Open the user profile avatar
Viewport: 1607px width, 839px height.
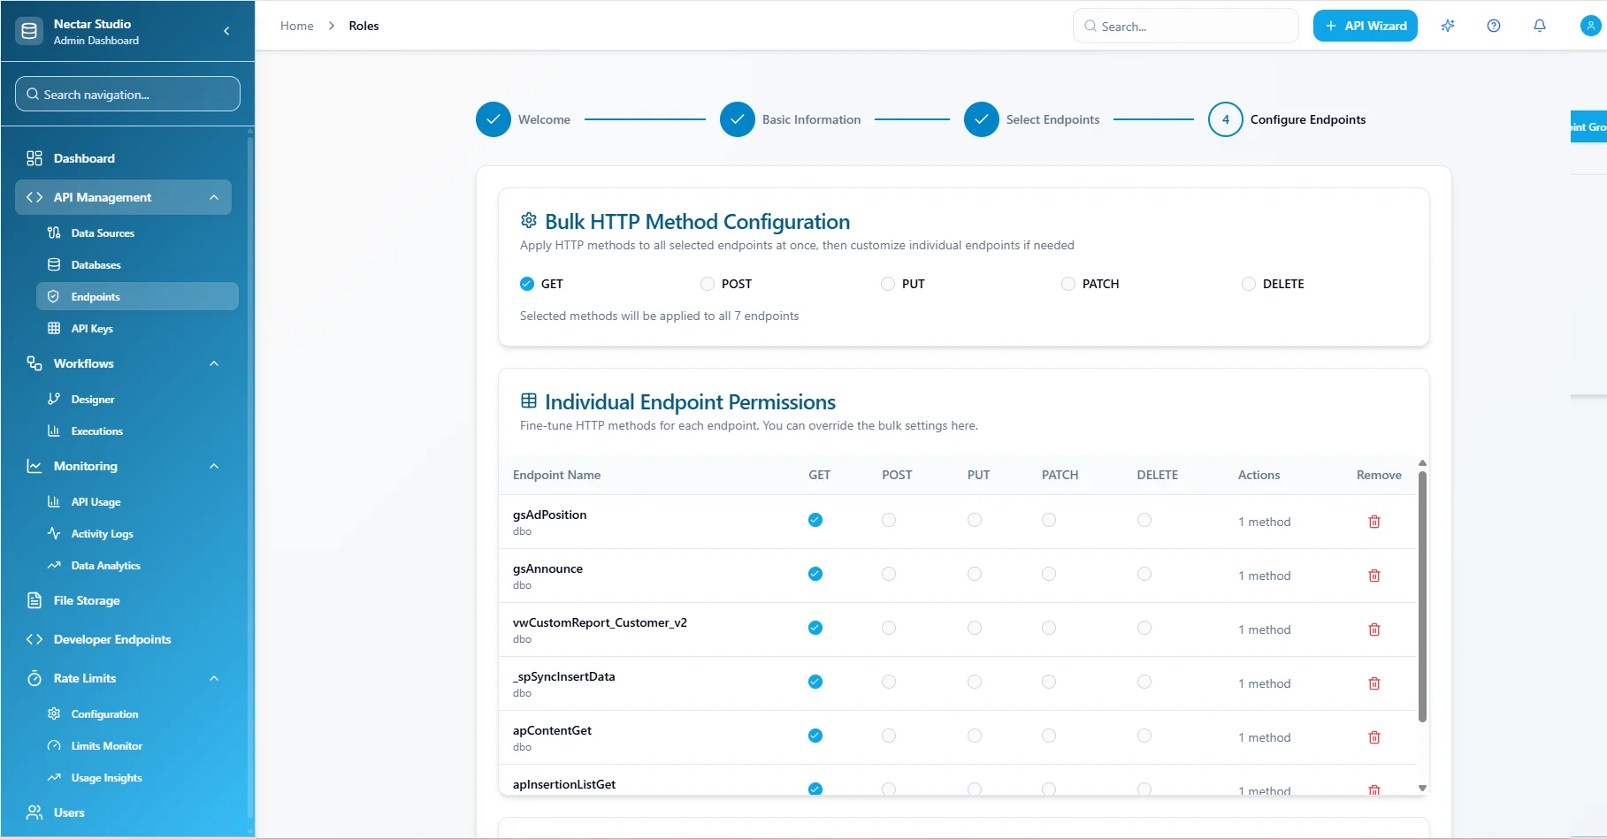[x=1589, y=26]
